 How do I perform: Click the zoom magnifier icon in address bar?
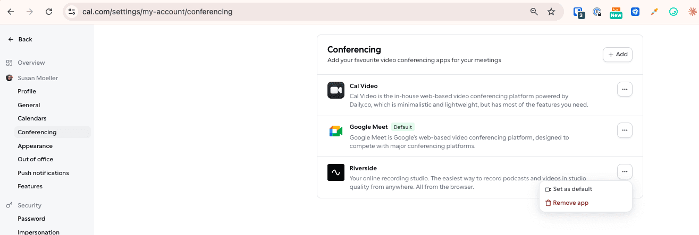tap(534, 12)
